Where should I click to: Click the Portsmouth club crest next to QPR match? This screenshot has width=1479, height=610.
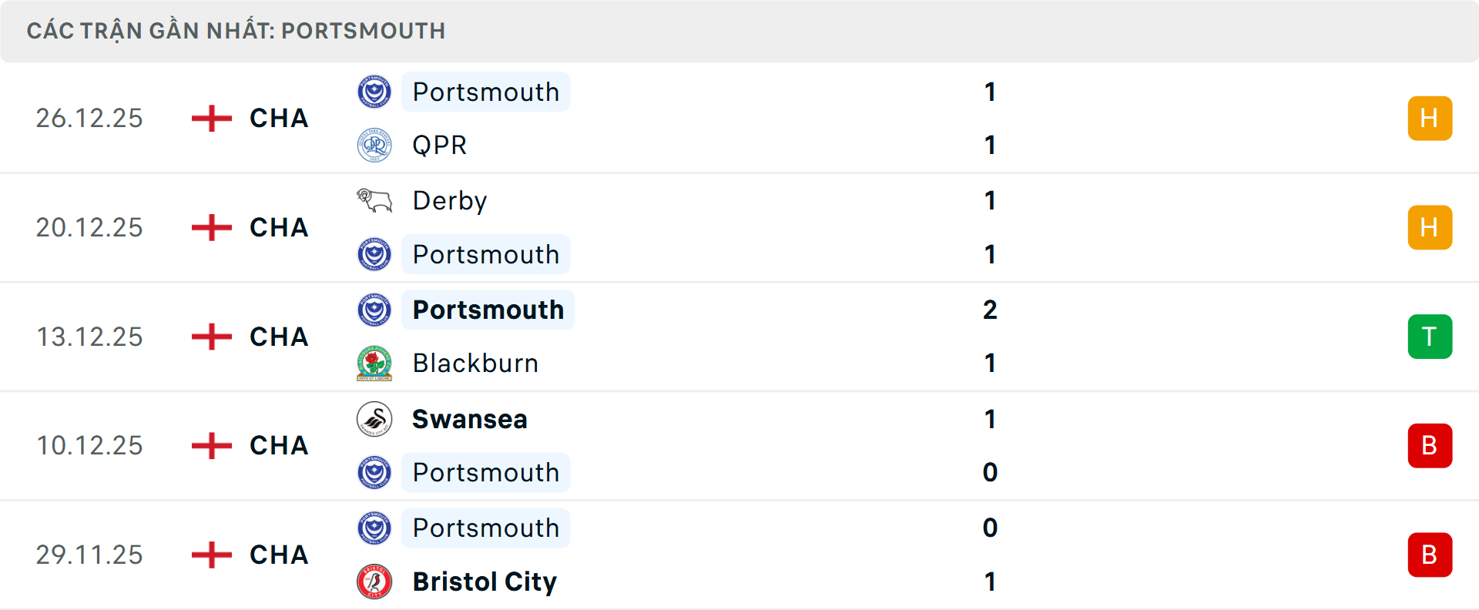point(375,91)
